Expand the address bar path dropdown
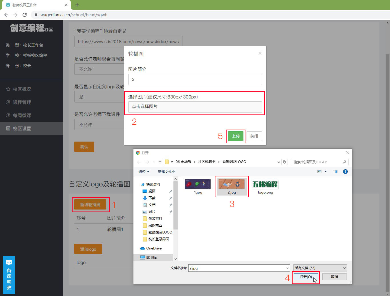This screenshot has height=296, width=390. coord(279,162)
